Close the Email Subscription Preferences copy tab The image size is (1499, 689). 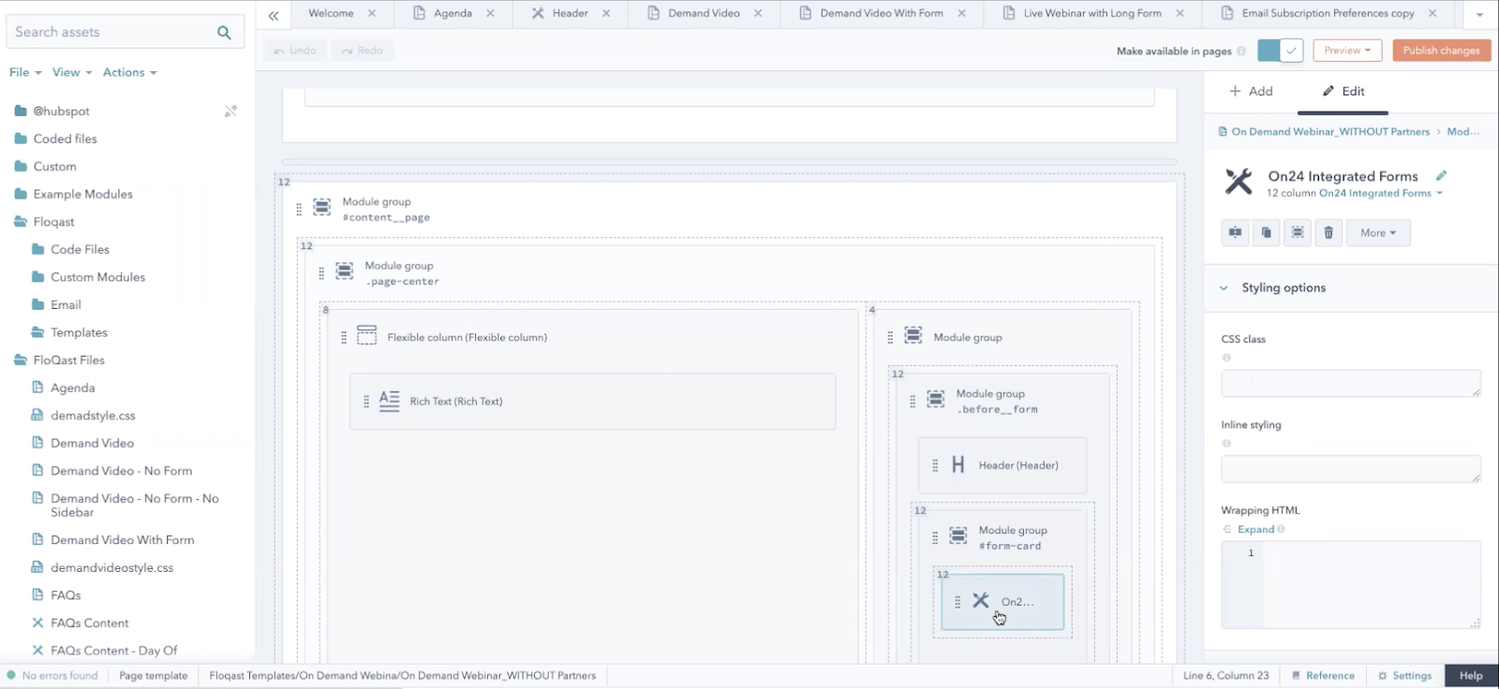1432,13
